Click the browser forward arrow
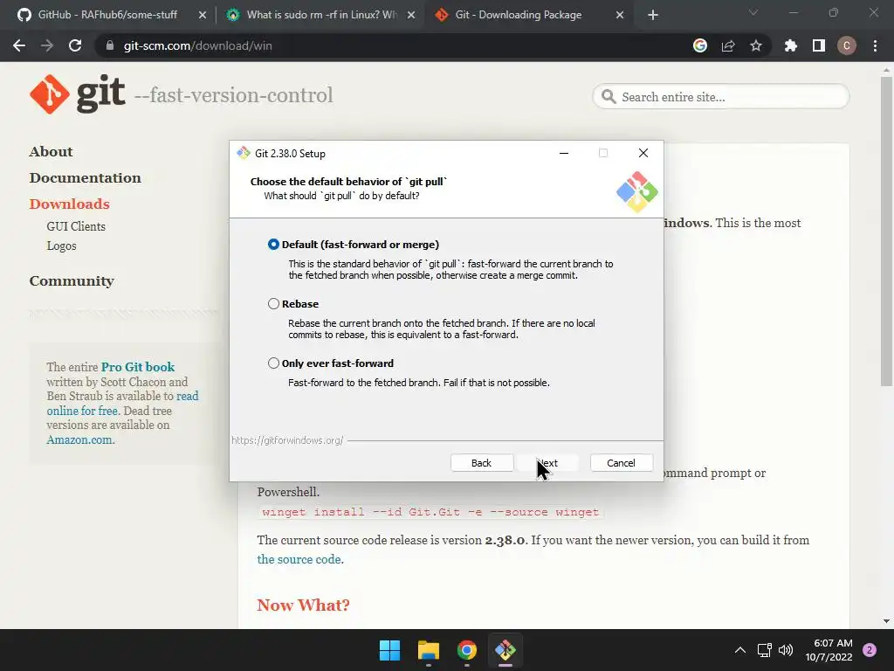The width and height of the screenshot is (894, 671). pos(47,45)
